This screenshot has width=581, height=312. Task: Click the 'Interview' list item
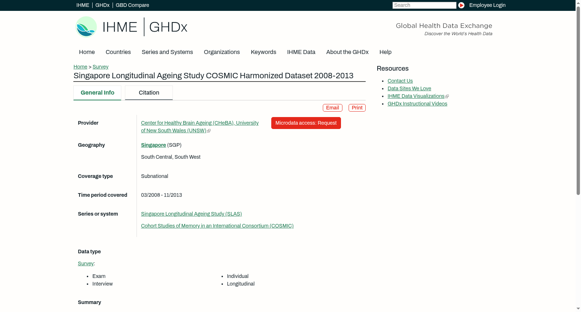coord(102,284)
